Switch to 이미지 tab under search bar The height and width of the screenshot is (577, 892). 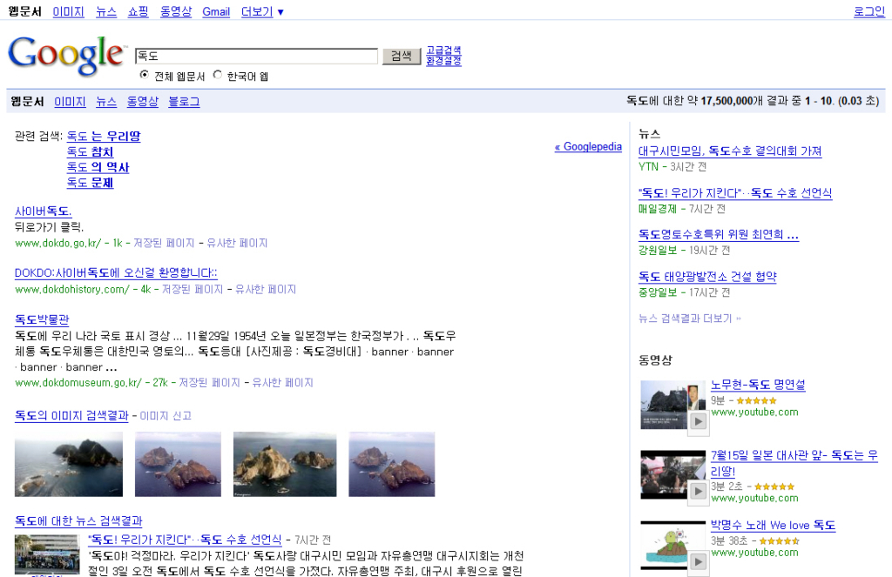(70, 101)
